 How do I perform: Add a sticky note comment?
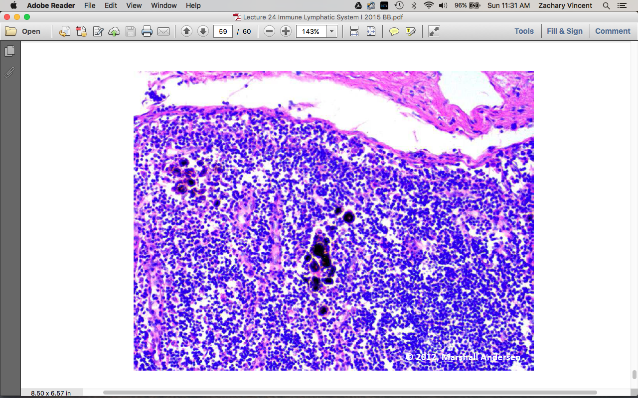[394, 31]
